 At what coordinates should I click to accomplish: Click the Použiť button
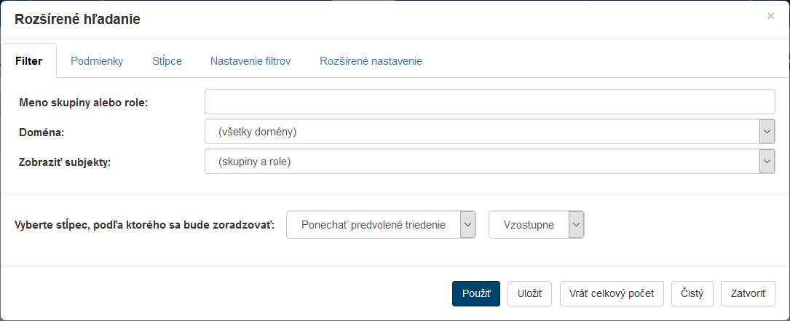pos(476,293)
